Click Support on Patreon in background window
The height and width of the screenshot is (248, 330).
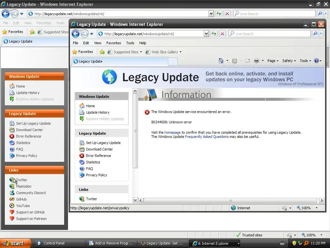pos(31,219)
